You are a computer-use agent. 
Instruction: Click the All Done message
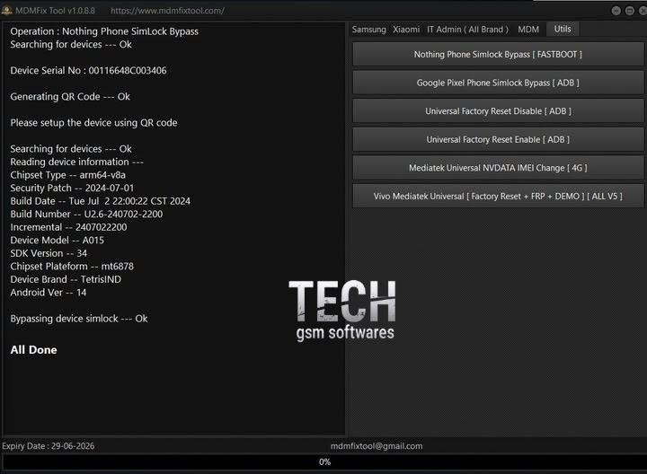coord(33,350)
